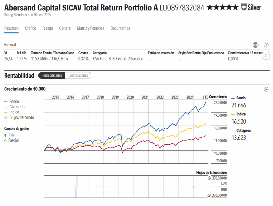The height and width of the screenshot is (206, 273).
Task: Expand the General table with the right chevron
Action: 266,56
